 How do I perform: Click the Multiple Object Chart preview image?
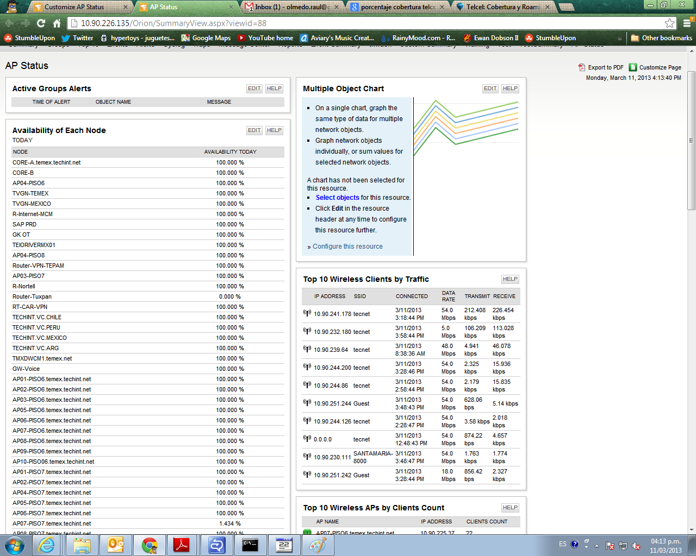point(466,128)
